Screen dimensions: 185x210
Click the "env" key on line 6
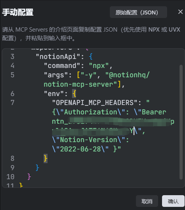[54, 94]
